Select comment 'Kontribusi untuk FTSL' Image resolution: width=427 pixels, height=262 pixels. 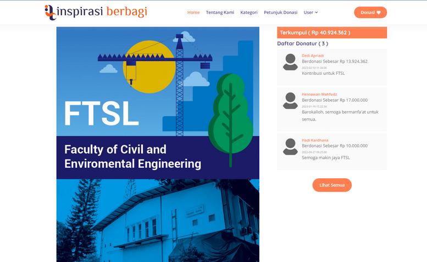pos(323,73)
